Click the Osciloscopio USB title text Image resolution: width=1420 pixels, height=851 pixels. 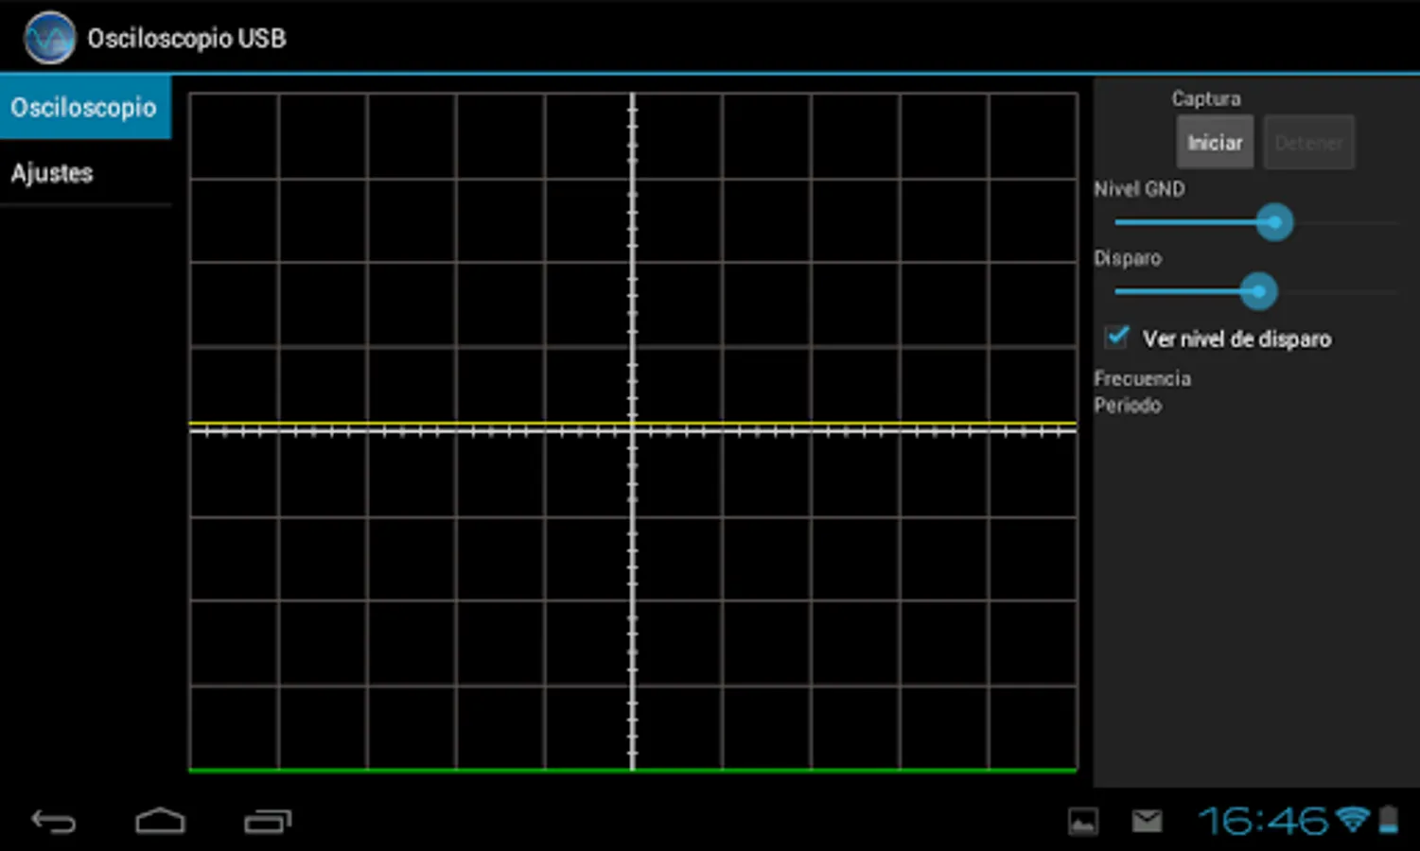coord(186,38)
